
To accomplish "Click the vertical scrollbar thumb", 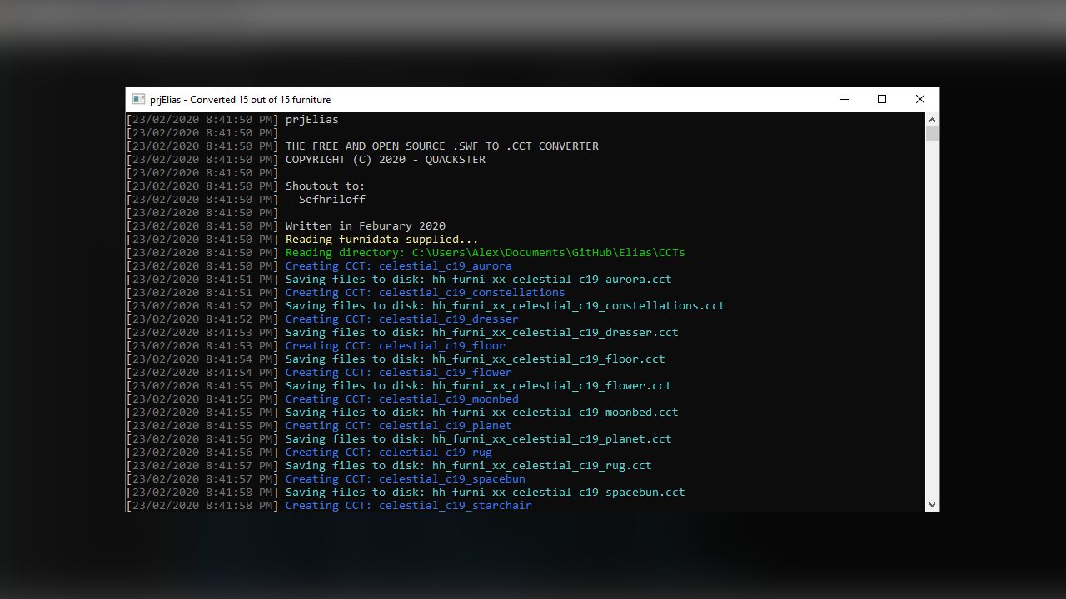I will pyautogui.click(x=932, y=134).
